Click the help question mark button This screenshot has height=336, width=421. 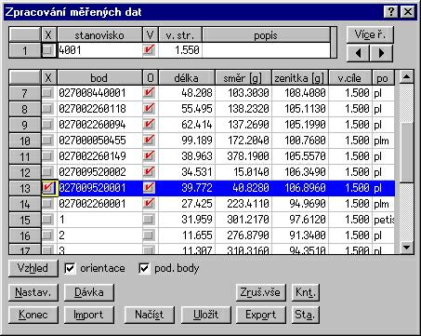click(x=391, y=12)
